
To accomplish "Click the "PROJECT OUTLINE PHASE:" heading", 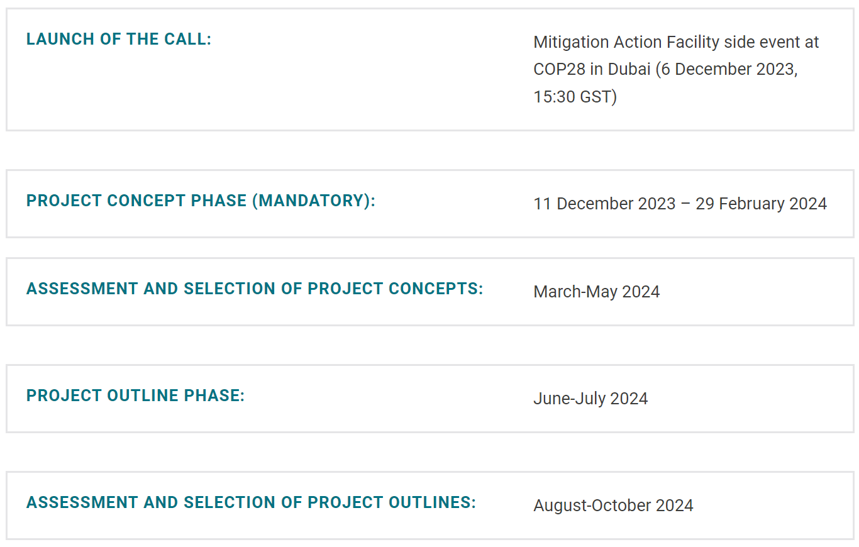I will 135,395.
